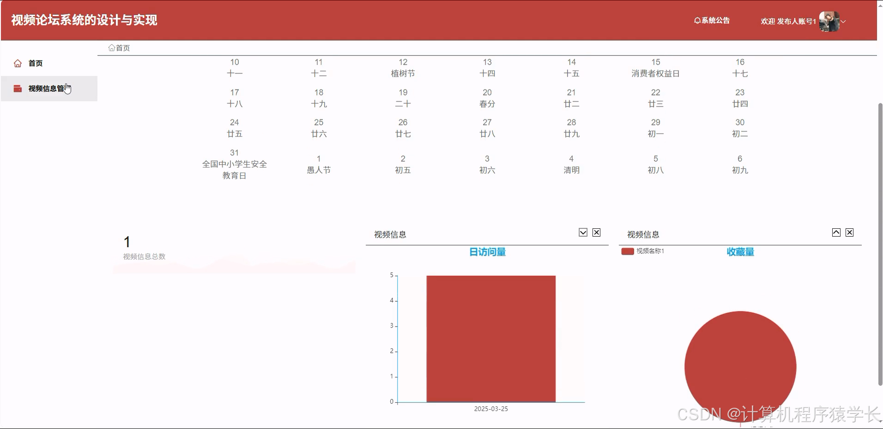This screenshot has width=883, height=429.
Task: Close the 日访问量 video info panel
Action: click(x=596, y=232)
